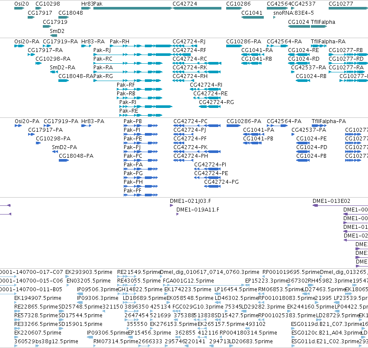This screenshot has height=348, width=368.
Task: Open the Osi20-RA transcript
Action: pyautogui.click(x=19, y=46)
